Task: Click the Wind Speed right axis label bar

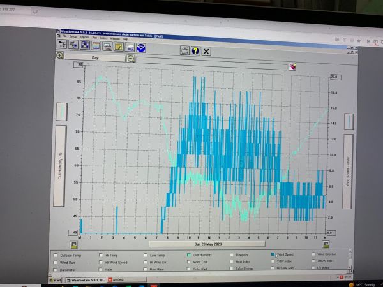Action: (x=349, y=170)
